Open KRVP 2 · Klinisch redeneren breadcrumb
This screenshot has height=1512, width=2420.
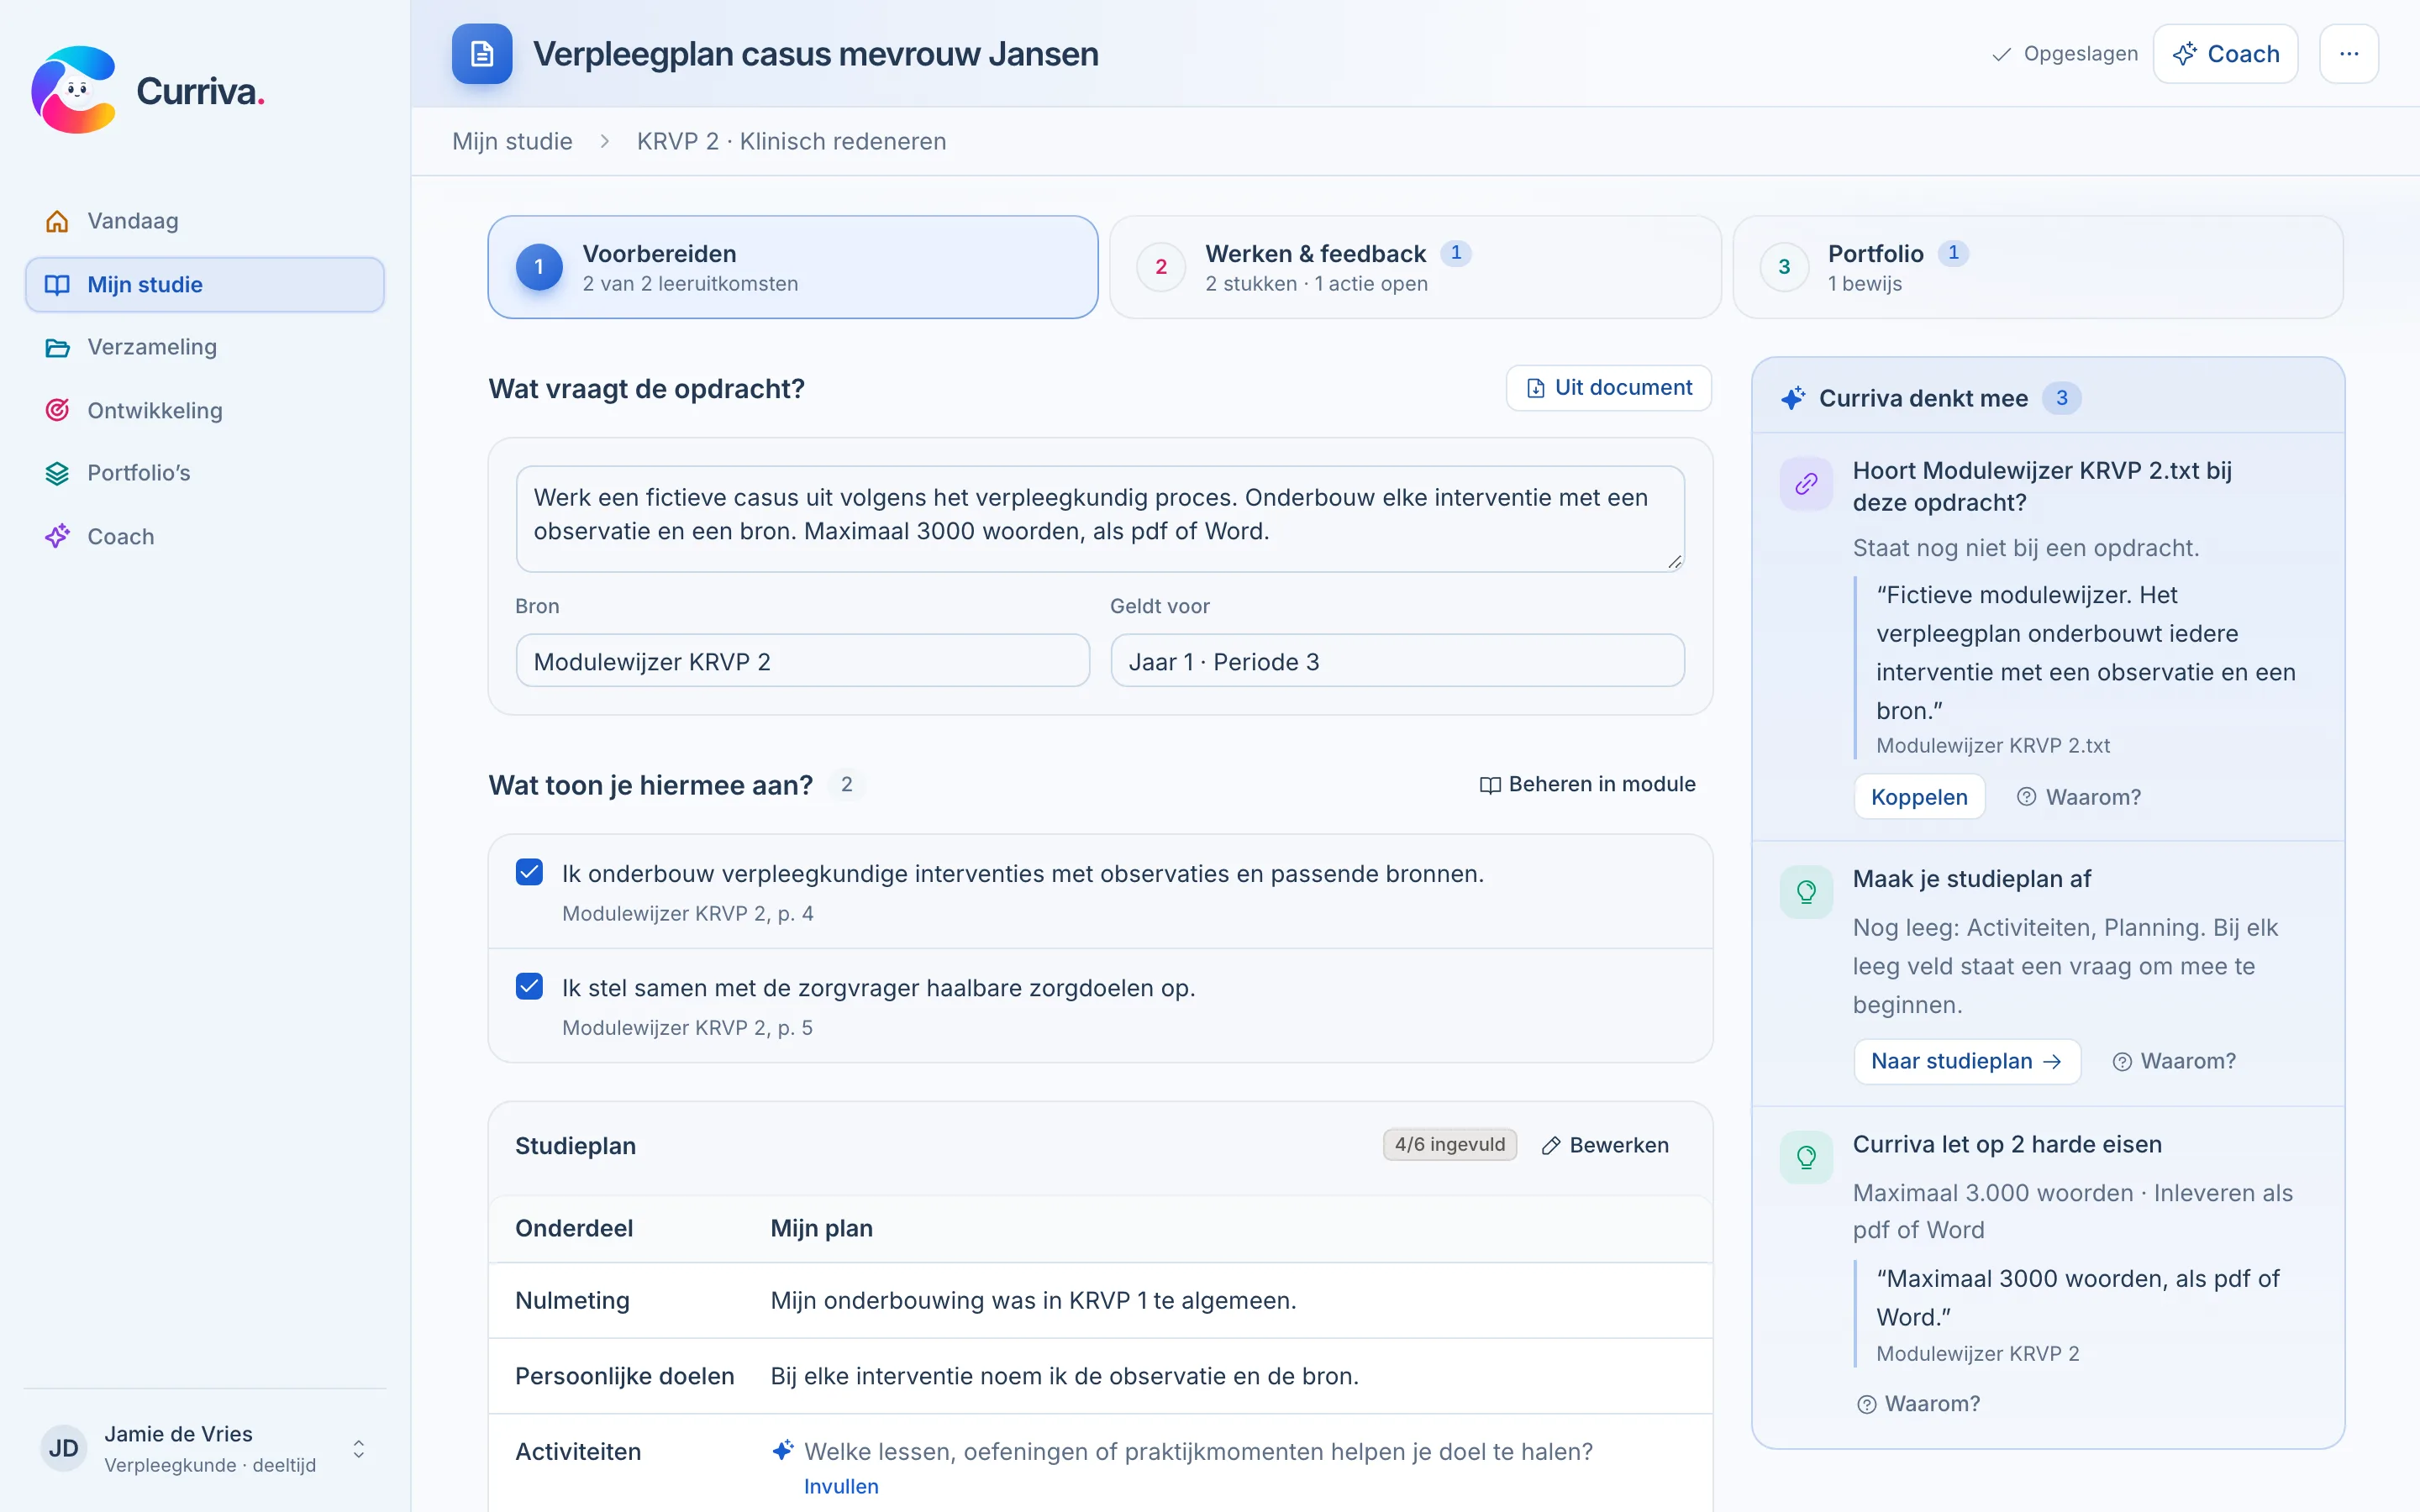point(791,141)
